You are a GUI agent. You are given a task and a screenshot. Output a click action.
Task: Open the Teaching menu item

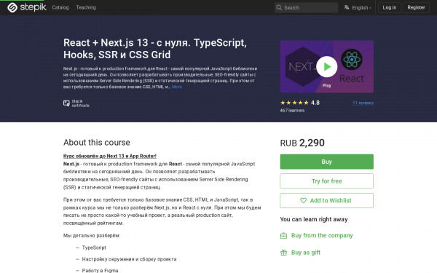click(x=86, y=7)
